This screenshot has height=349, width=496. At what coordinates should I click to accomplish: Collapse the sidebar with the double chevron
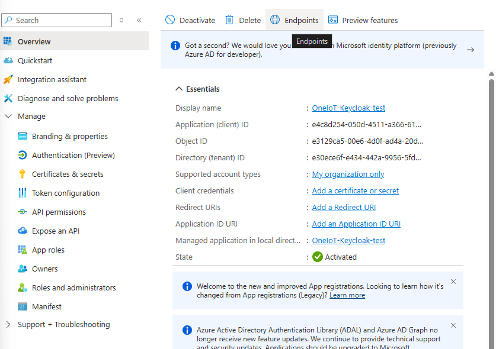pyautogui.click(x=139, y=20)
